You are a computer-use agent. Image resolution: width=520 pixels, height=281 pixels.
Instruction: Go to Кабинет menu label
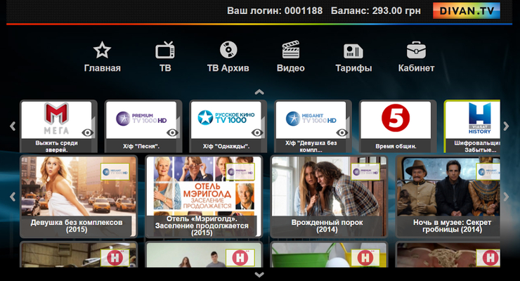[416, 68]
